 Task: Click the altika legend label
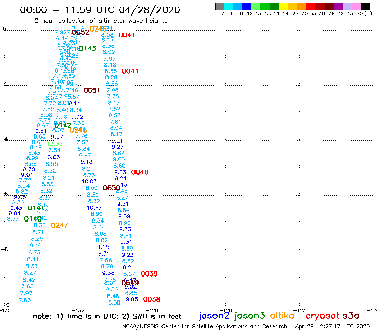282,316
